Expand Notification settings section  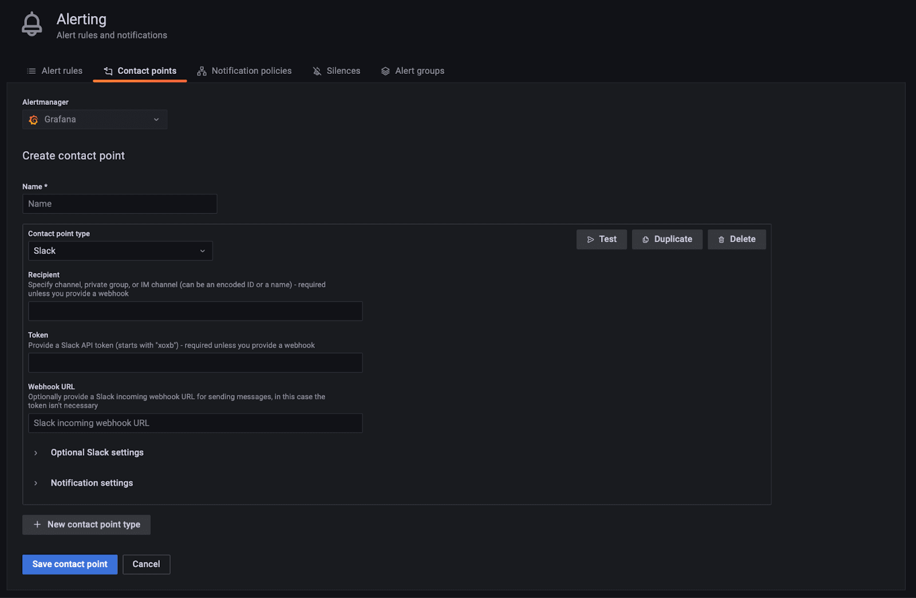pos(92,483)
